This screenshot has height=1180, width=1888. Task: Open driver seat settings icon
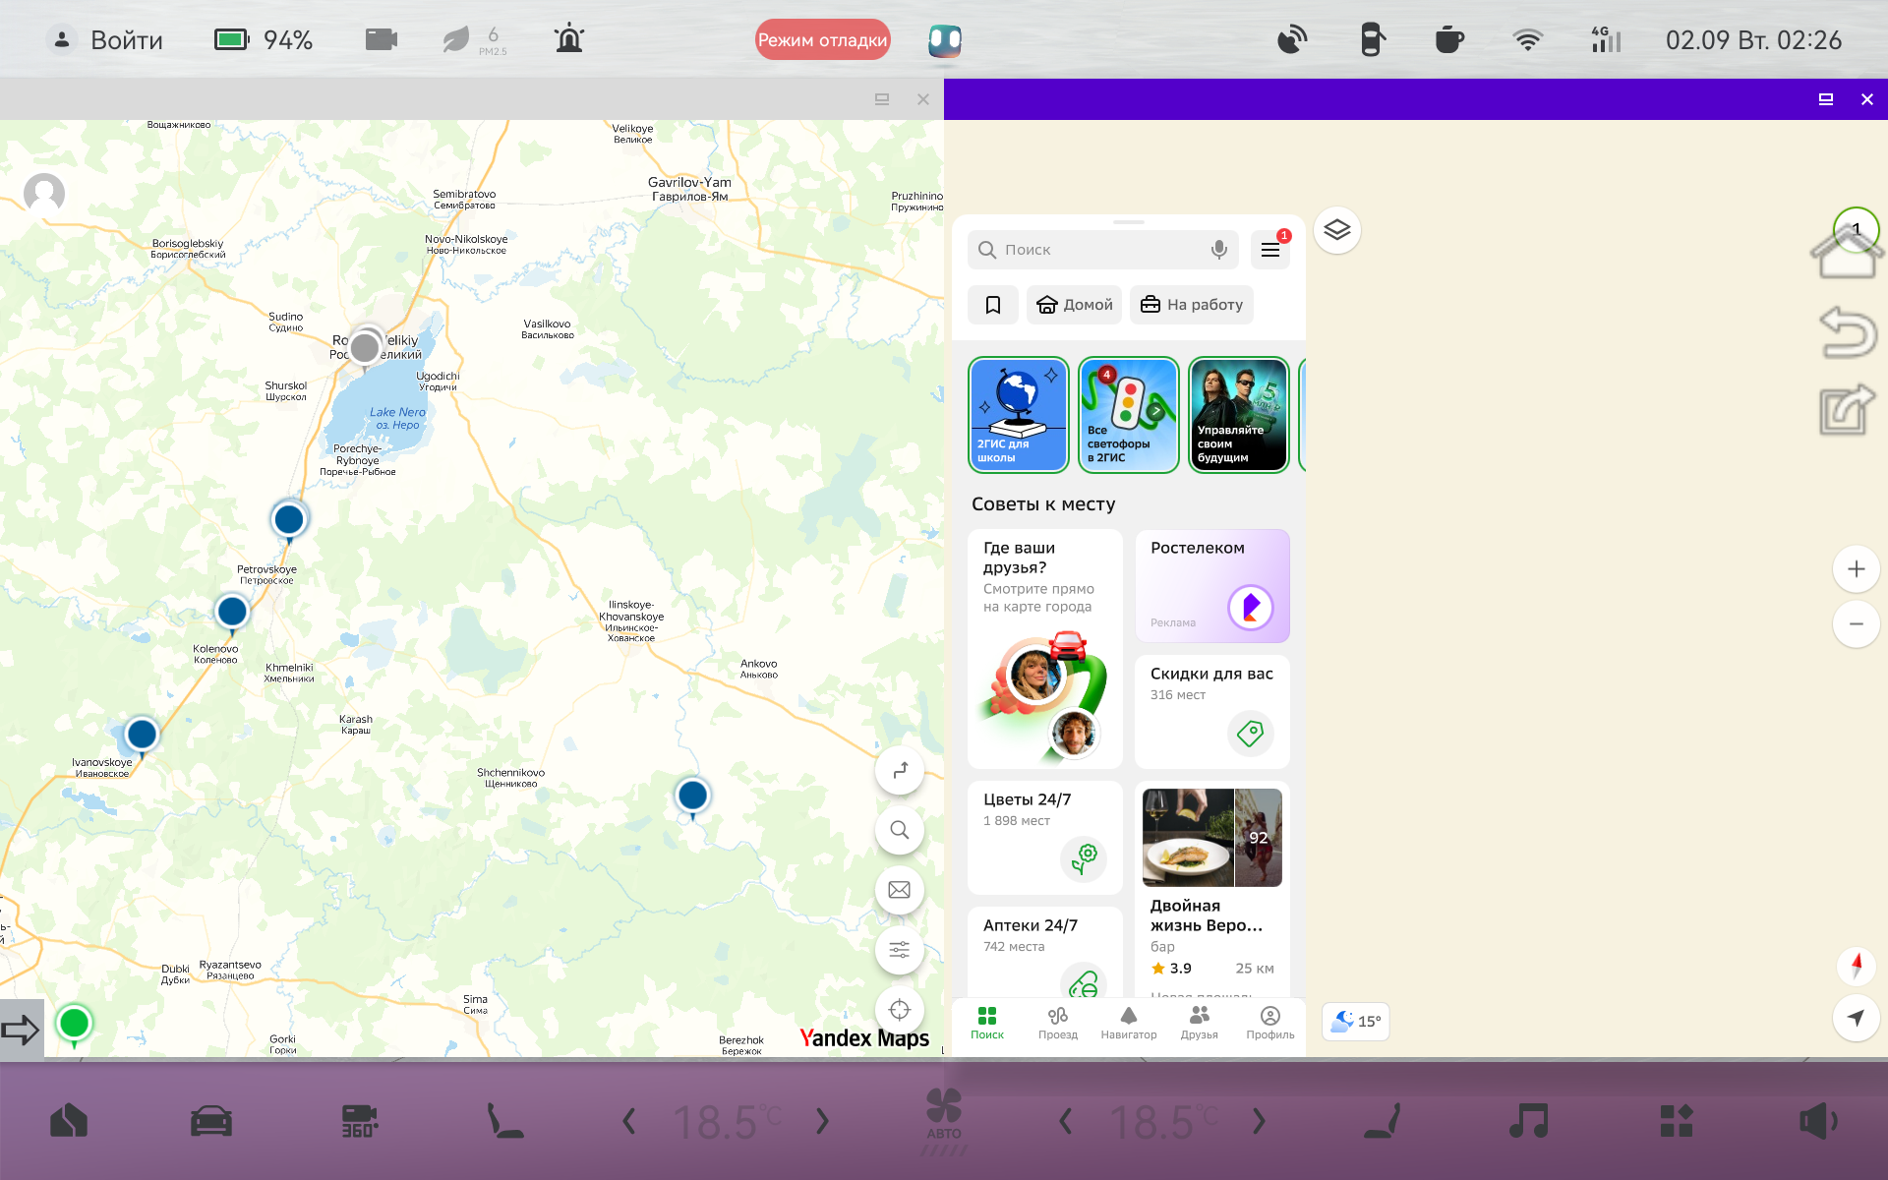click(505, 1121)
